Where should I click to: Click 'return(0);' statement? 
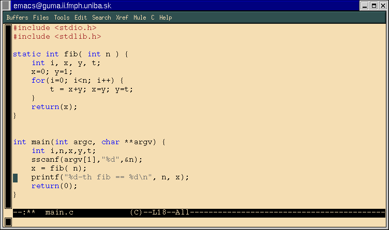pyautogui.click(x=54, y=186)
